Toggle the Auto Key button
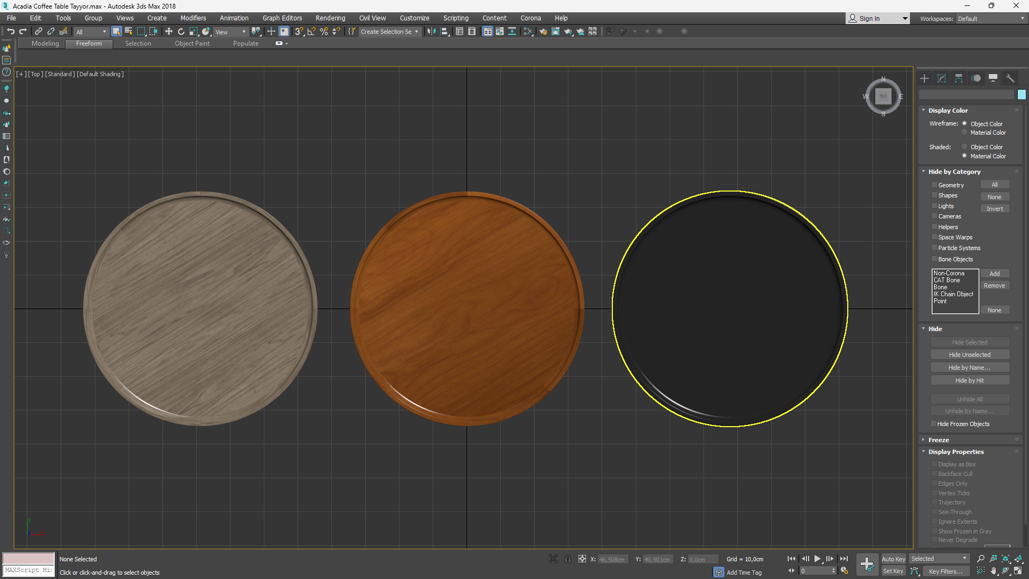Viewport: 1029px width, 579px height. point(893,559)
